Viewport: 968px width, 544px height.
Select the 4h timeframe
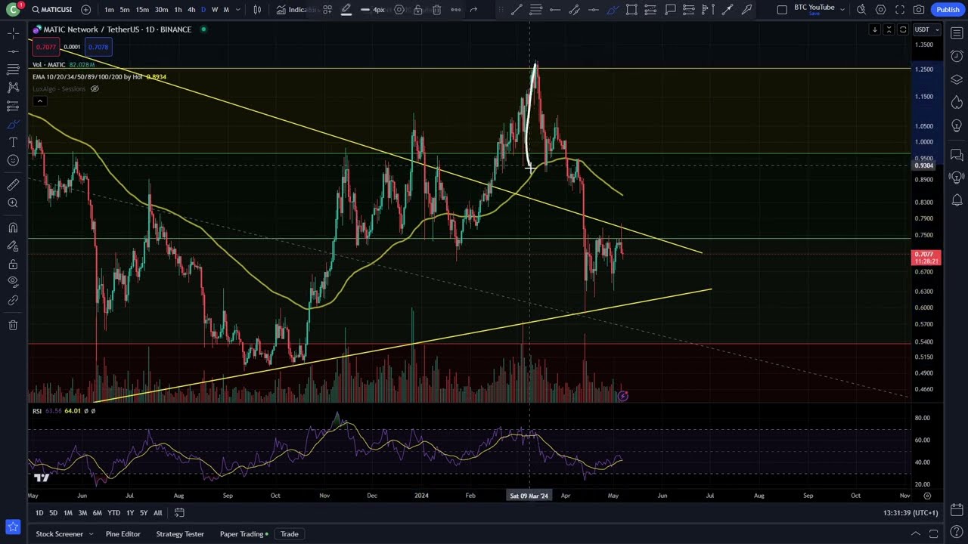191,10
